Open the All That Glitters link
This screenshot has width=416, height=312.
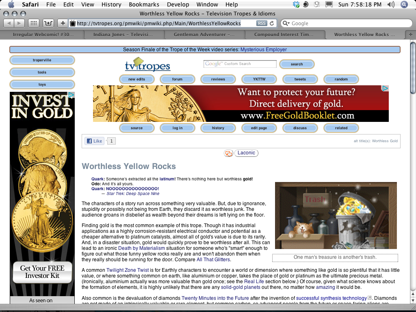[x=213, y=260]
